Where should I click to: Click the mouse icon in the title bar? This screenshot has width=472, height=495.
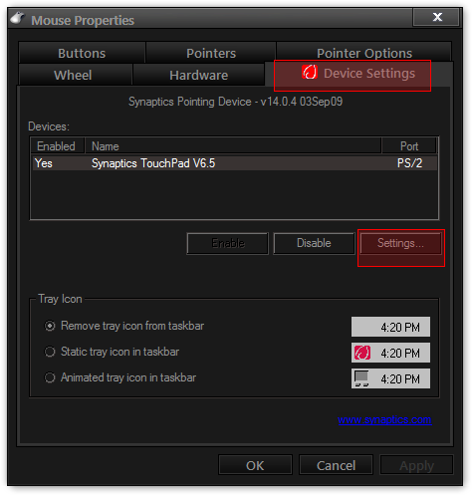click(18, 18)
